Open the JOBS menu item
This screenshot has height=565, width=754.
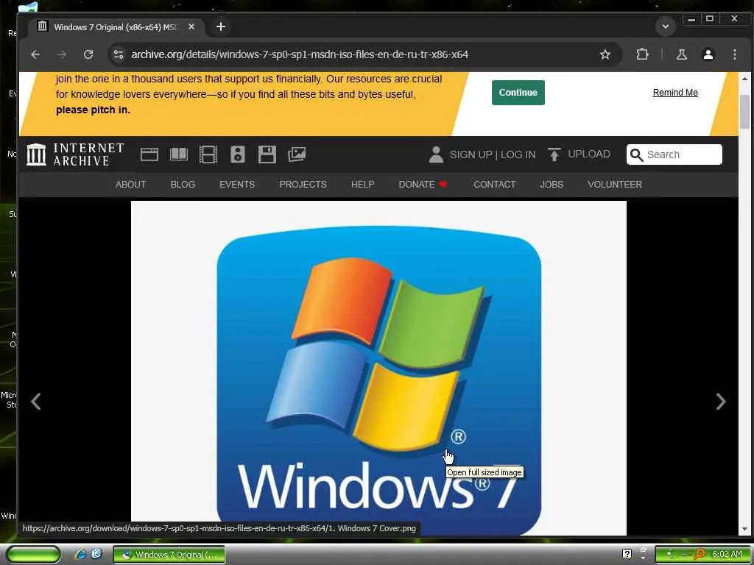[x=552, y=185]
